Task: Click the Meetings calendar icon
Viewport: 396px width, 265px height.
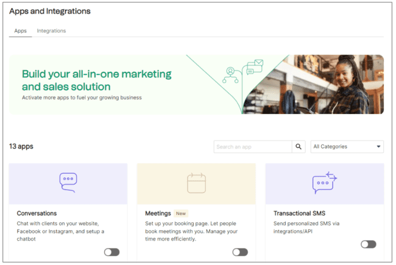Action: tap(196, 183)
